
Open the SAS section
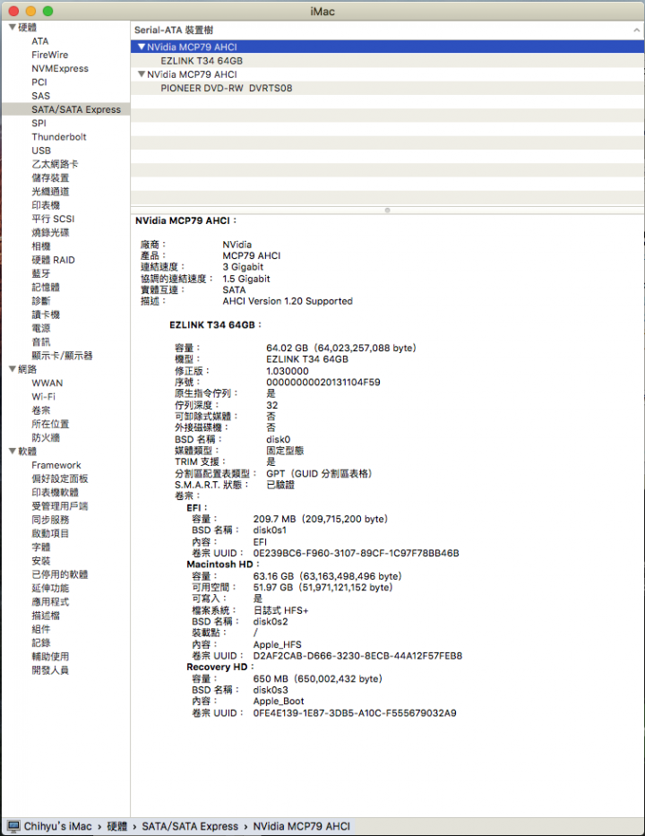pyautogui.click(x=40, y=96)
